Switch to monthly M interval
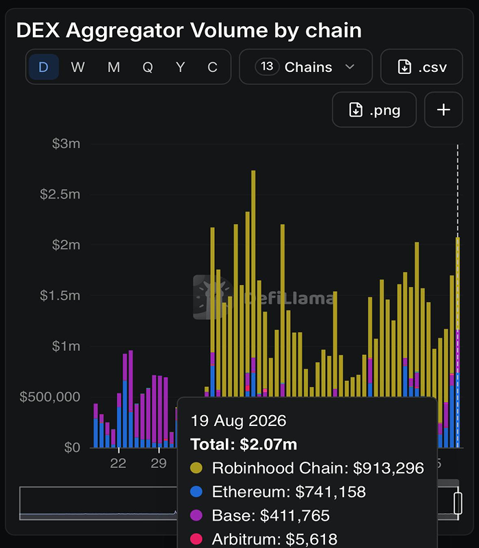Image resolution: width=479 pixels, height=548 pixels. coord(114,66)
